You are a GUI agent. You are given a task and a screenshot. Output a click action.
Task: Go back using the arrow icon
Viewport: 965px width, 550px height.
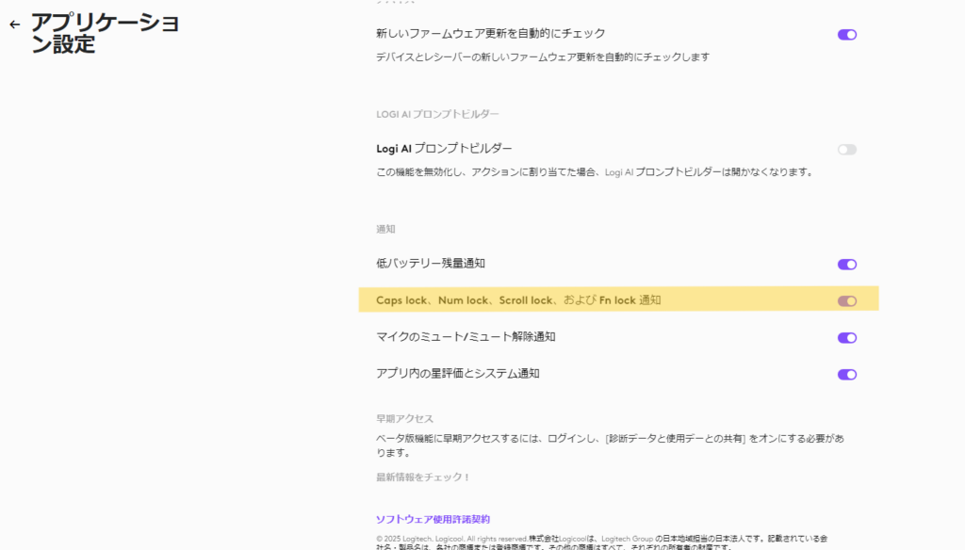15,24
